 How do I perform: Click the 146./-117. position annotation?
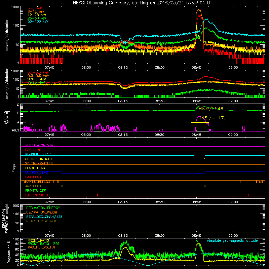tap(212, 118)
